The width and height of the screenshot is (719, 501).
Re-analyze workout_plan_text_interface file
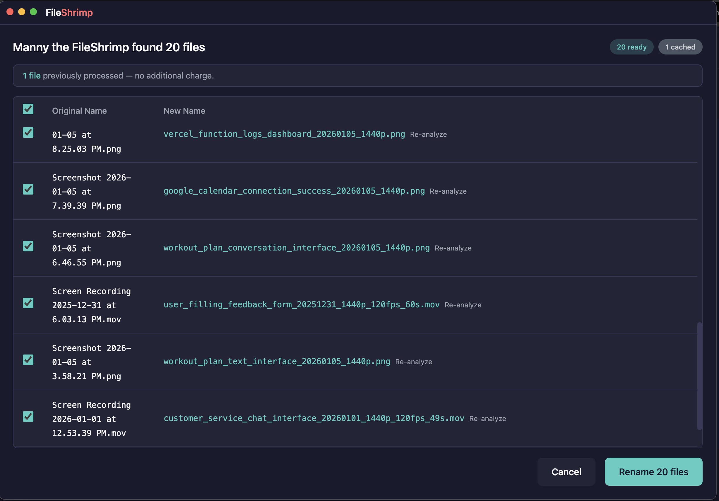click(413, 362)
